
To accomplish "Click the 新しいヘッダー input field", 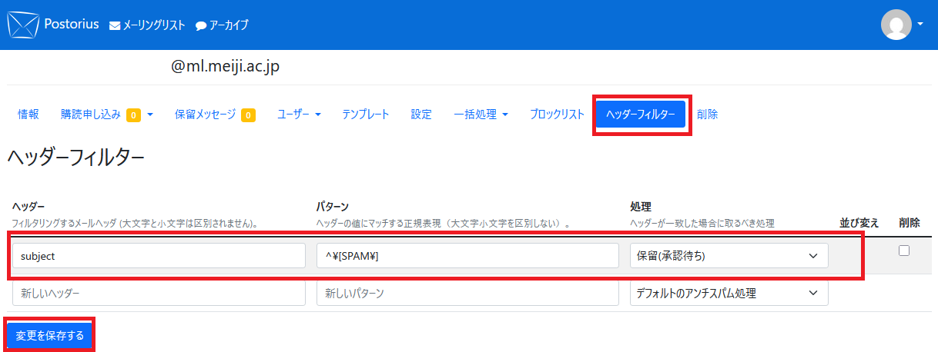I will pyautogui.click(x=159, y=293).
